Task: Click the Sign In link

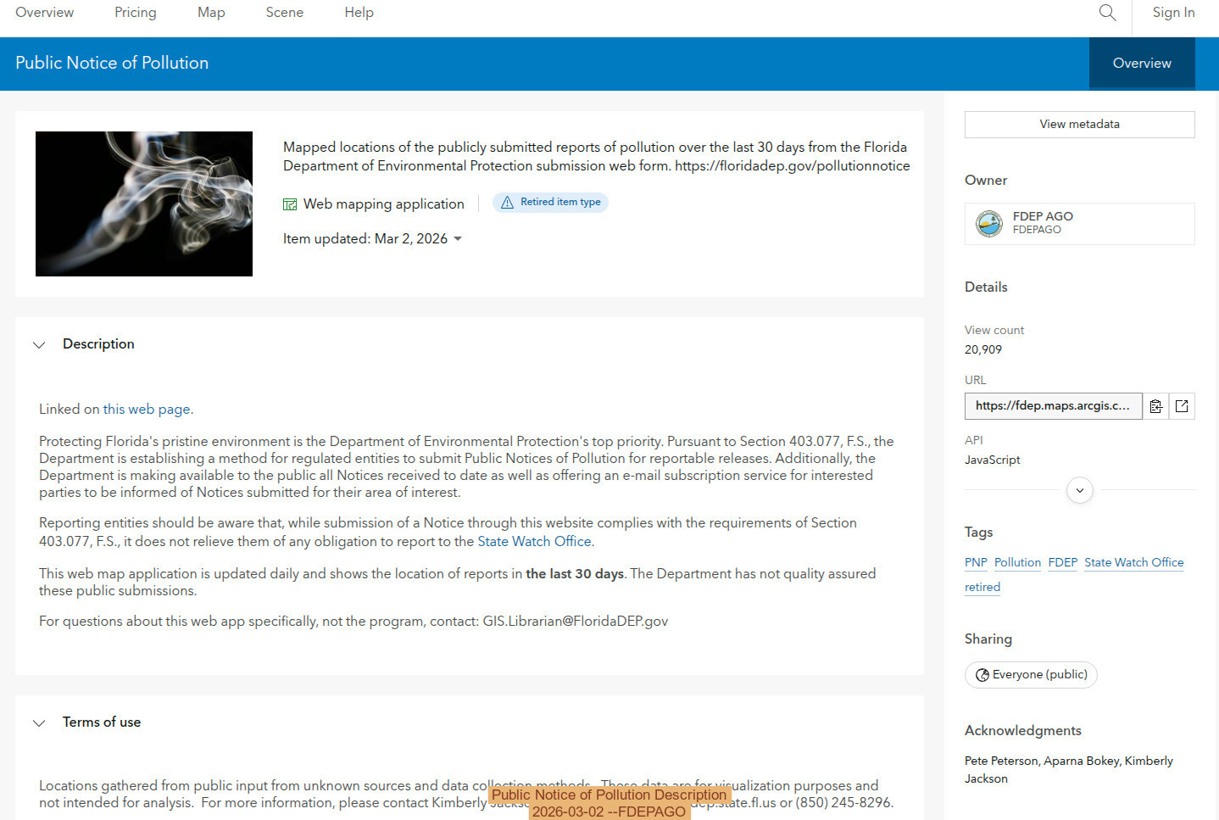Action: tap(1173, 13)
